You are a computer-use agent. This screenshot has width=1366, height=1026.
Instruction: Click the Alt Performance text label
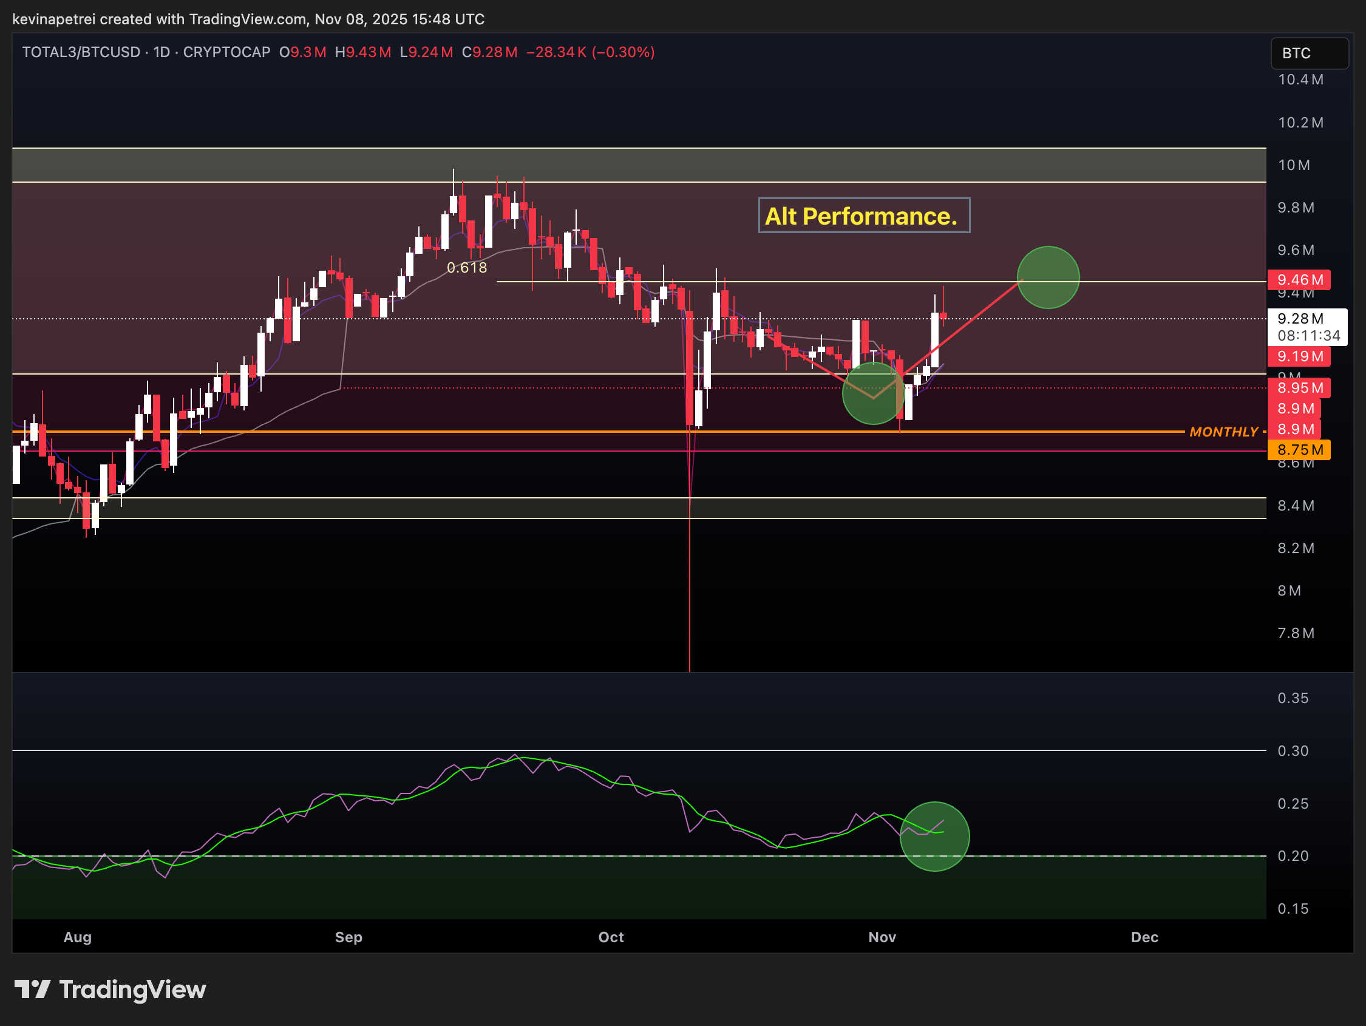863,216
